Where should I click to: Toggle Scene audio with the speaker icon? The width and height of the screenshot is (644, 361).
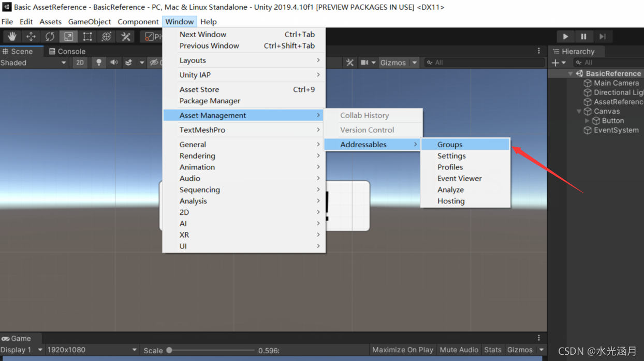(x=113, y=62)
